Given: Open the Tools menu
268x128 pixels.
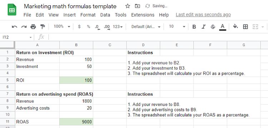Looking at the screenshot, I should point(120,15).
